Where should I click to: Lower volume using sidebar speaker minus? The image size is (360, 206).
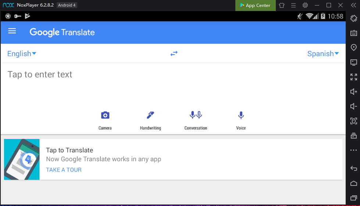354,106
